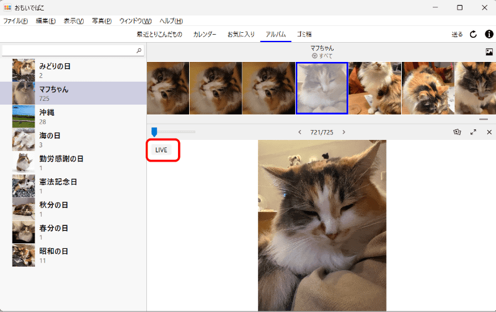This screenshot has width=496, height=312.
Task: Select the 昭和の日 album
Action: (73, 255)
